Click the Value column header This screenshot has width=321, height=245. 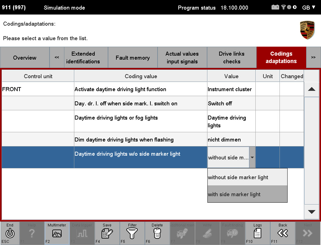[231, 76]
